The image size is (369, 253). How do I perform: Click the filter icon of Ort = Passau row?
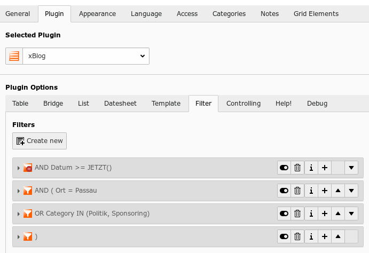tap(28, 191)
